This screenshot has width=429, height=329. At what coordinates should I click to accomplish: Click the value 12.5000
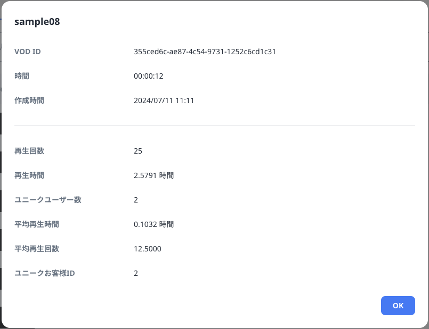(148, 249)
